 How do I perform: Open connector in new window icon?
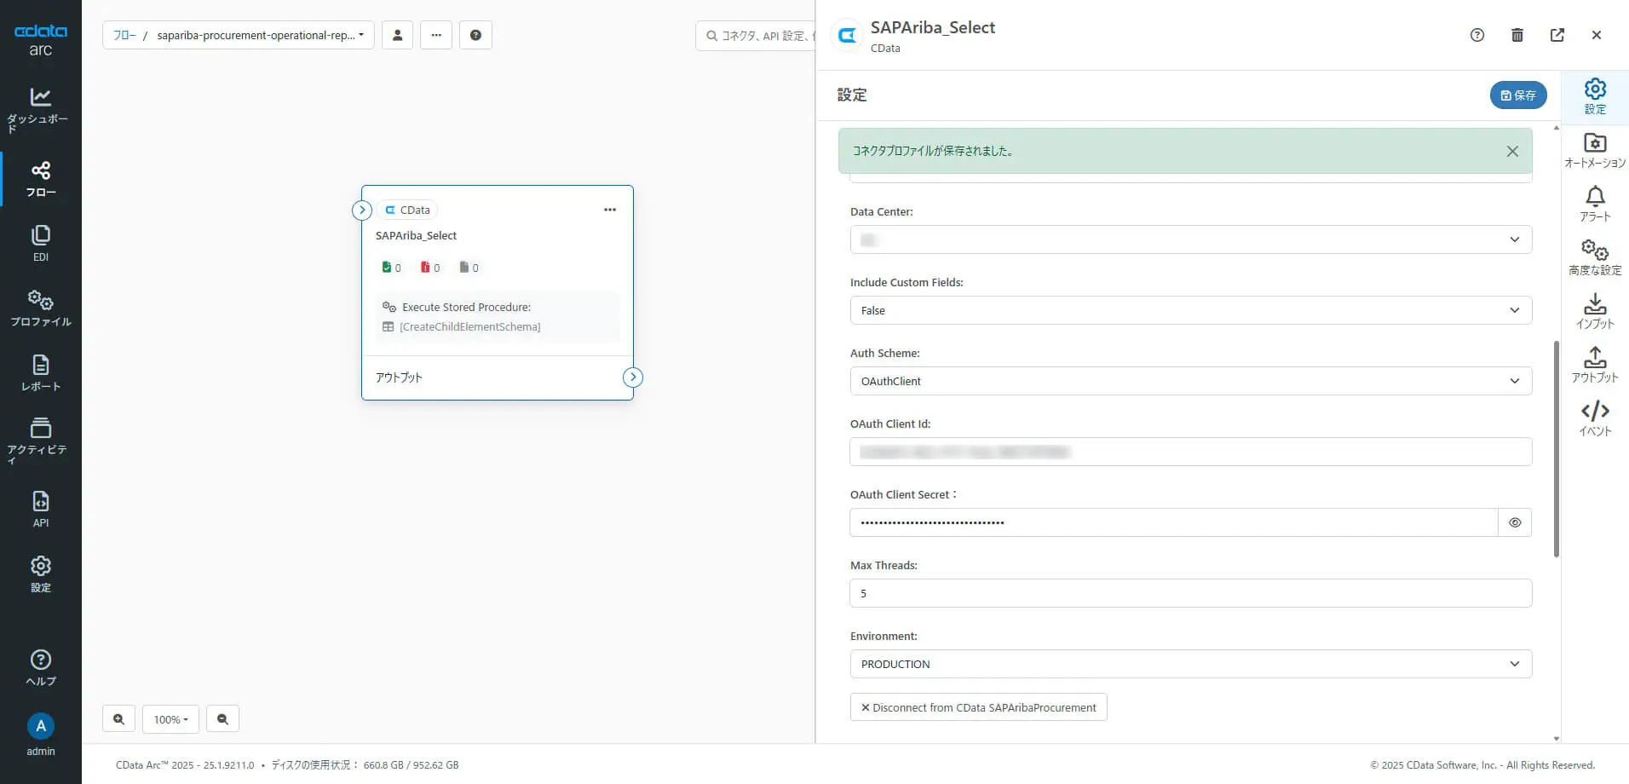(x=1557, y=35)
